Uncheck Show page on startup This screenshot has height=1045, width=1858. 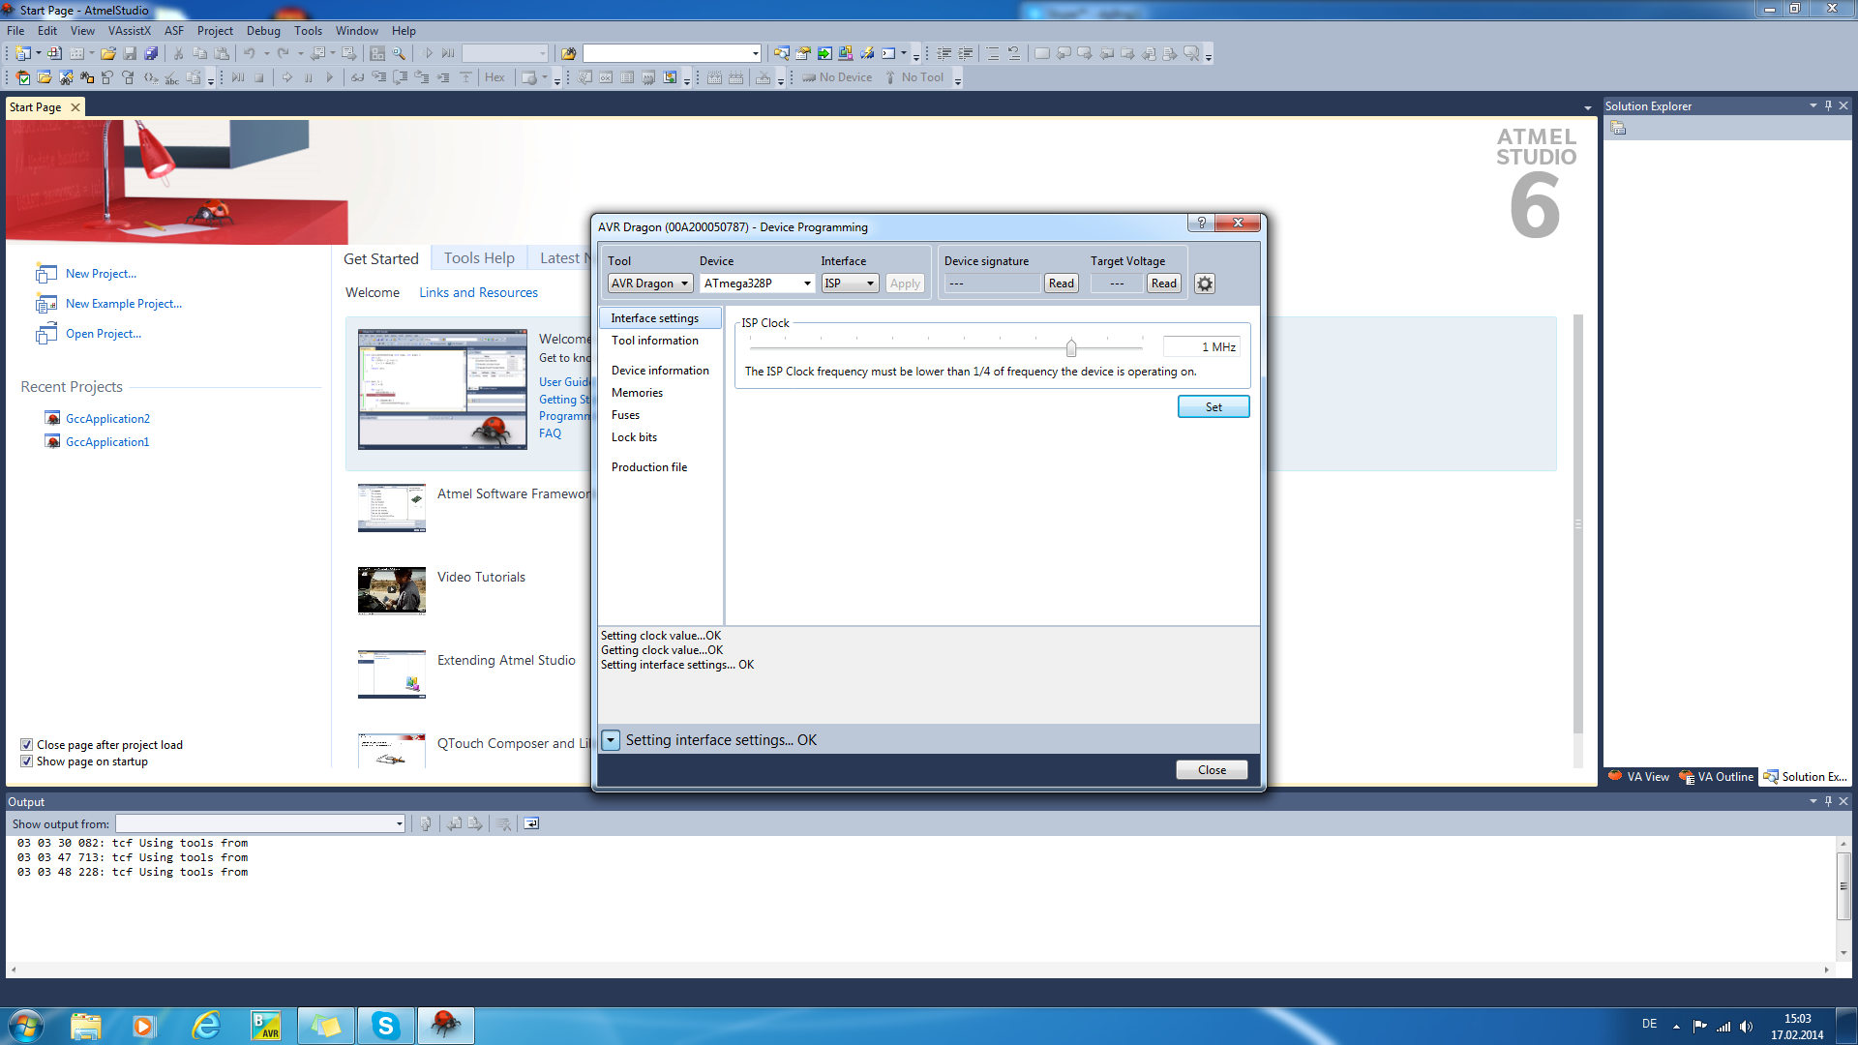(27, 761)
